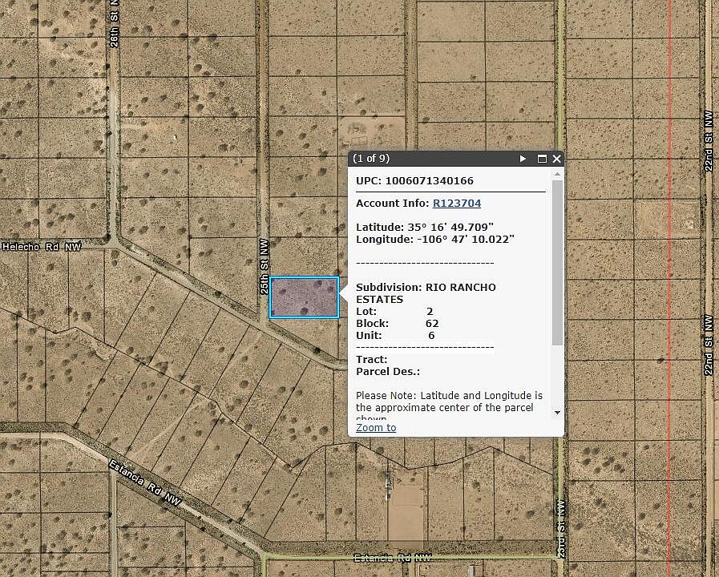Click the Helecho Rd NW label
Image resolution: width=719 pixels, height=577 pixels.
point(42,247)
